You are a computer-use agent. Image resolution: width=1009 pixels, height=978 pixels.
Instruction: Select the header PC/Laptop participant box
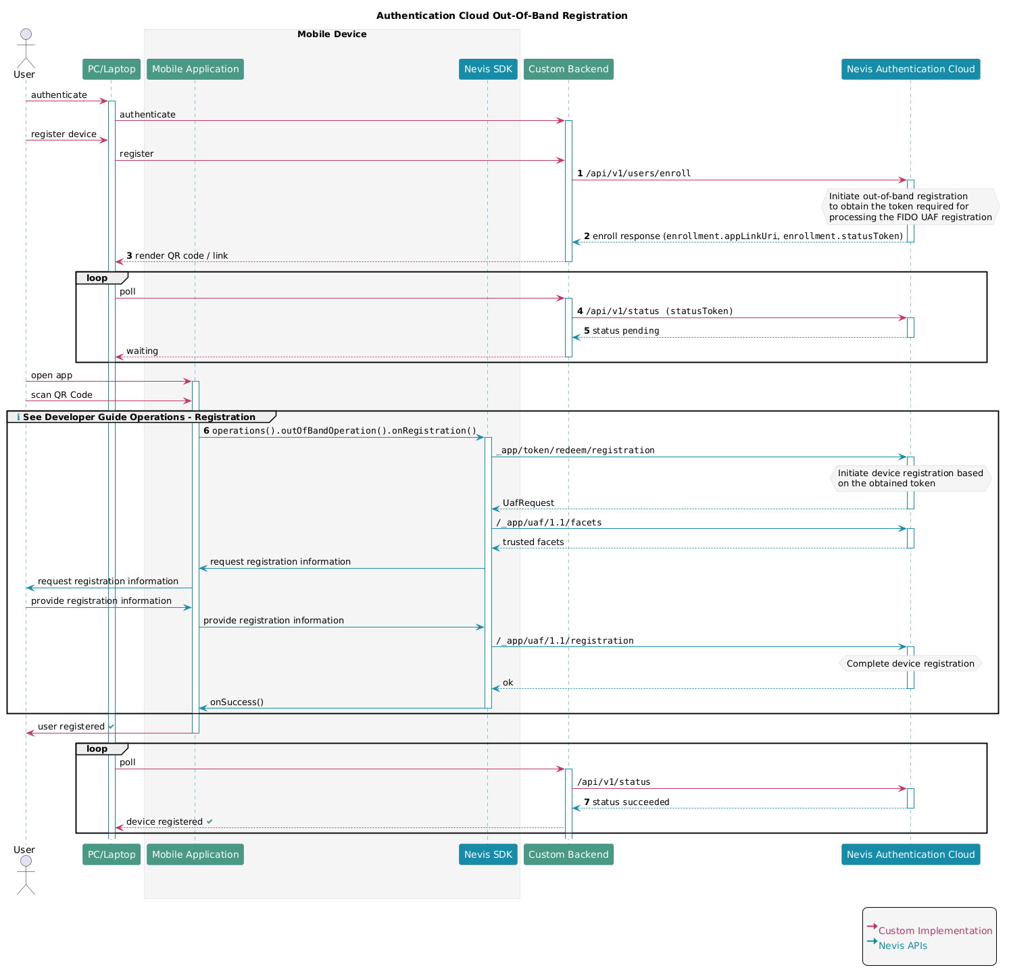click(112, 69)
